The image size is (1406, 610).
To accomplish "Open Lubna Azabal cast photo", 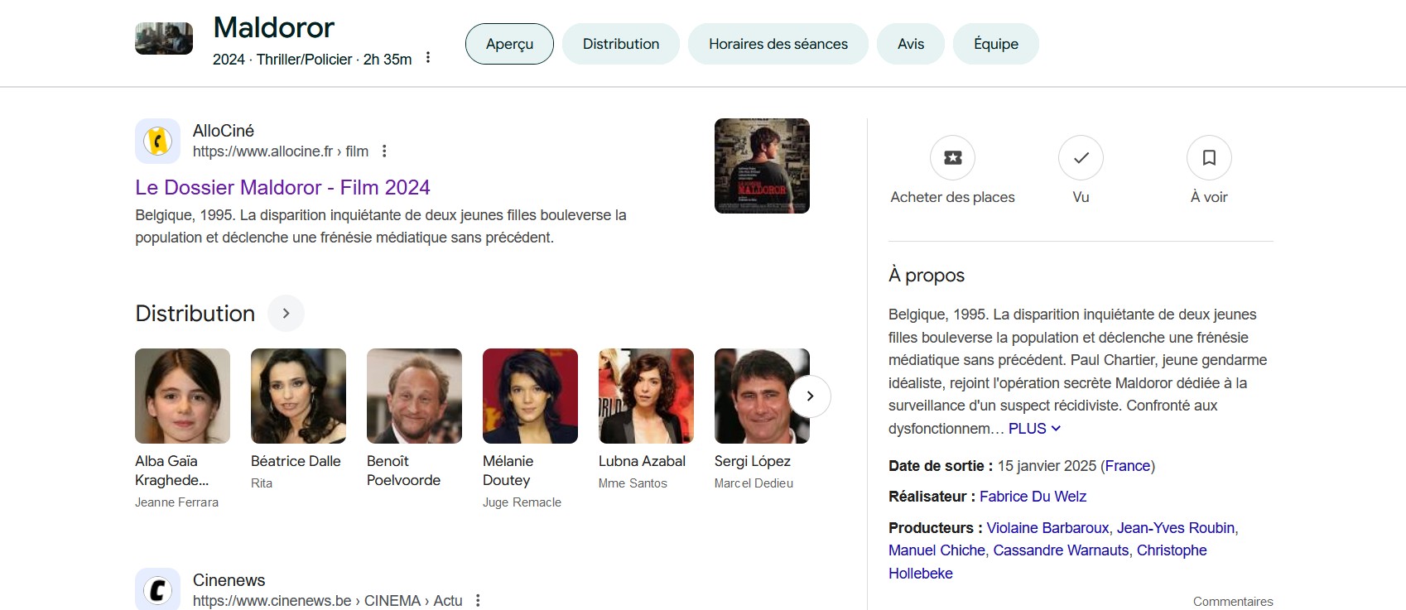I will click(646, 396).
